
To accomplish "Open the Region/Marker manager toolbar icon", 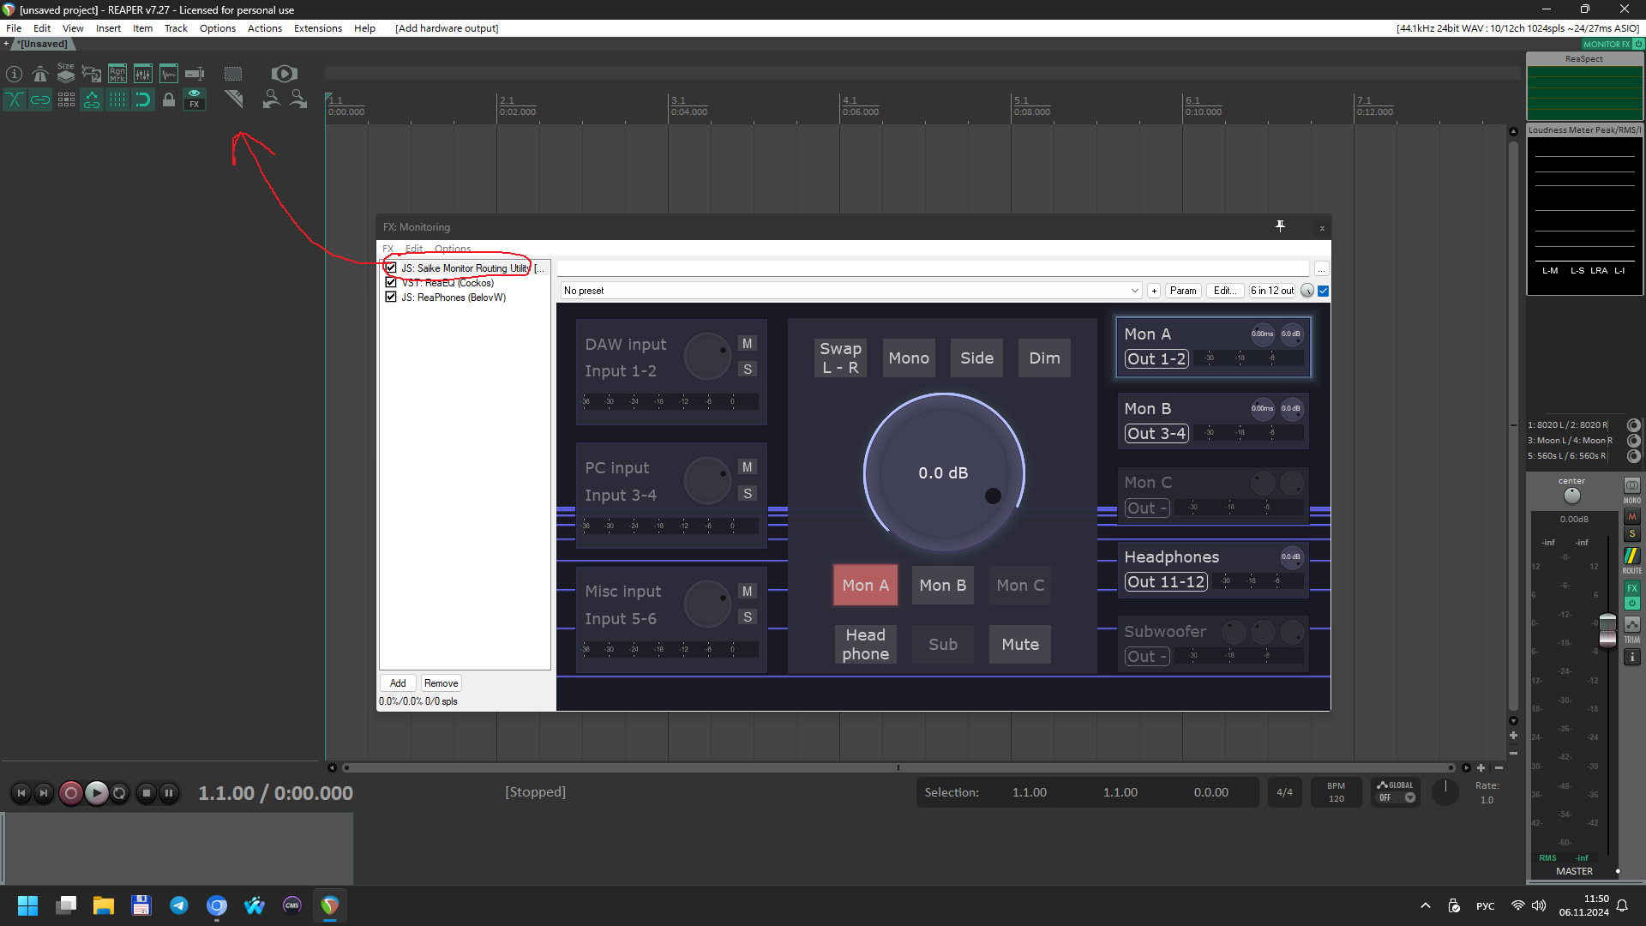I will [x=117, y=75].
